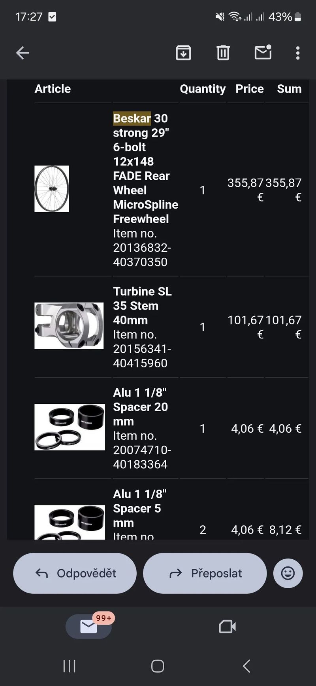Go back using the top-left arrow
This screenshot has height=686, width=316.
[23, 53]
